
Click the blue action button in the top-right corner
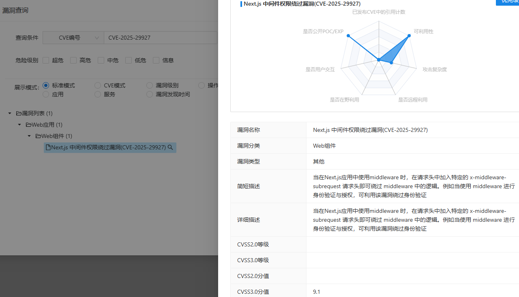pos(510,3)
